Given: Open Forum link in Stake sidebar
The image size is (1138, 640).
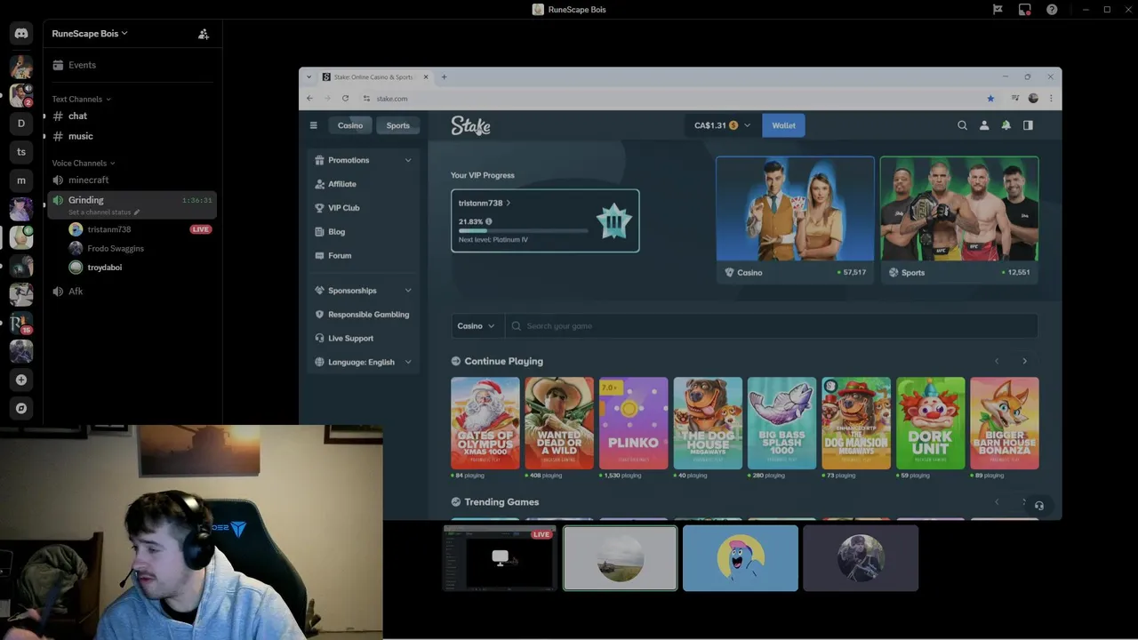Looking at the screenshot, I should click(x=339, y=256).
